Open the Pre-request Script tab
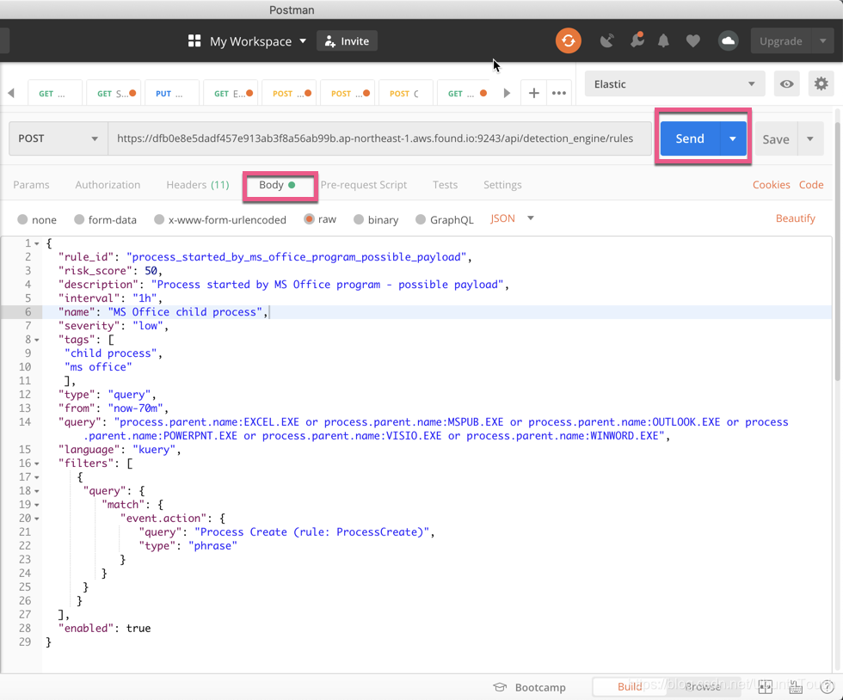 pos(363,184)
